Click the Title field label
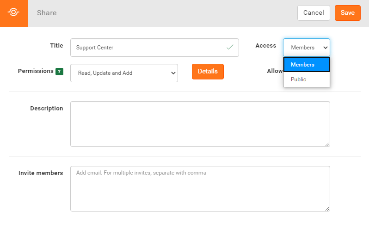The width and height of the screenshot is (369, 230). [56, 45]
